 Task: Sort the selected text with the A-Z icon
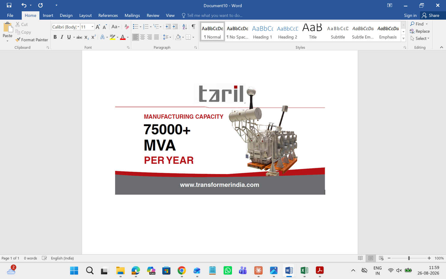pos(185,27)
